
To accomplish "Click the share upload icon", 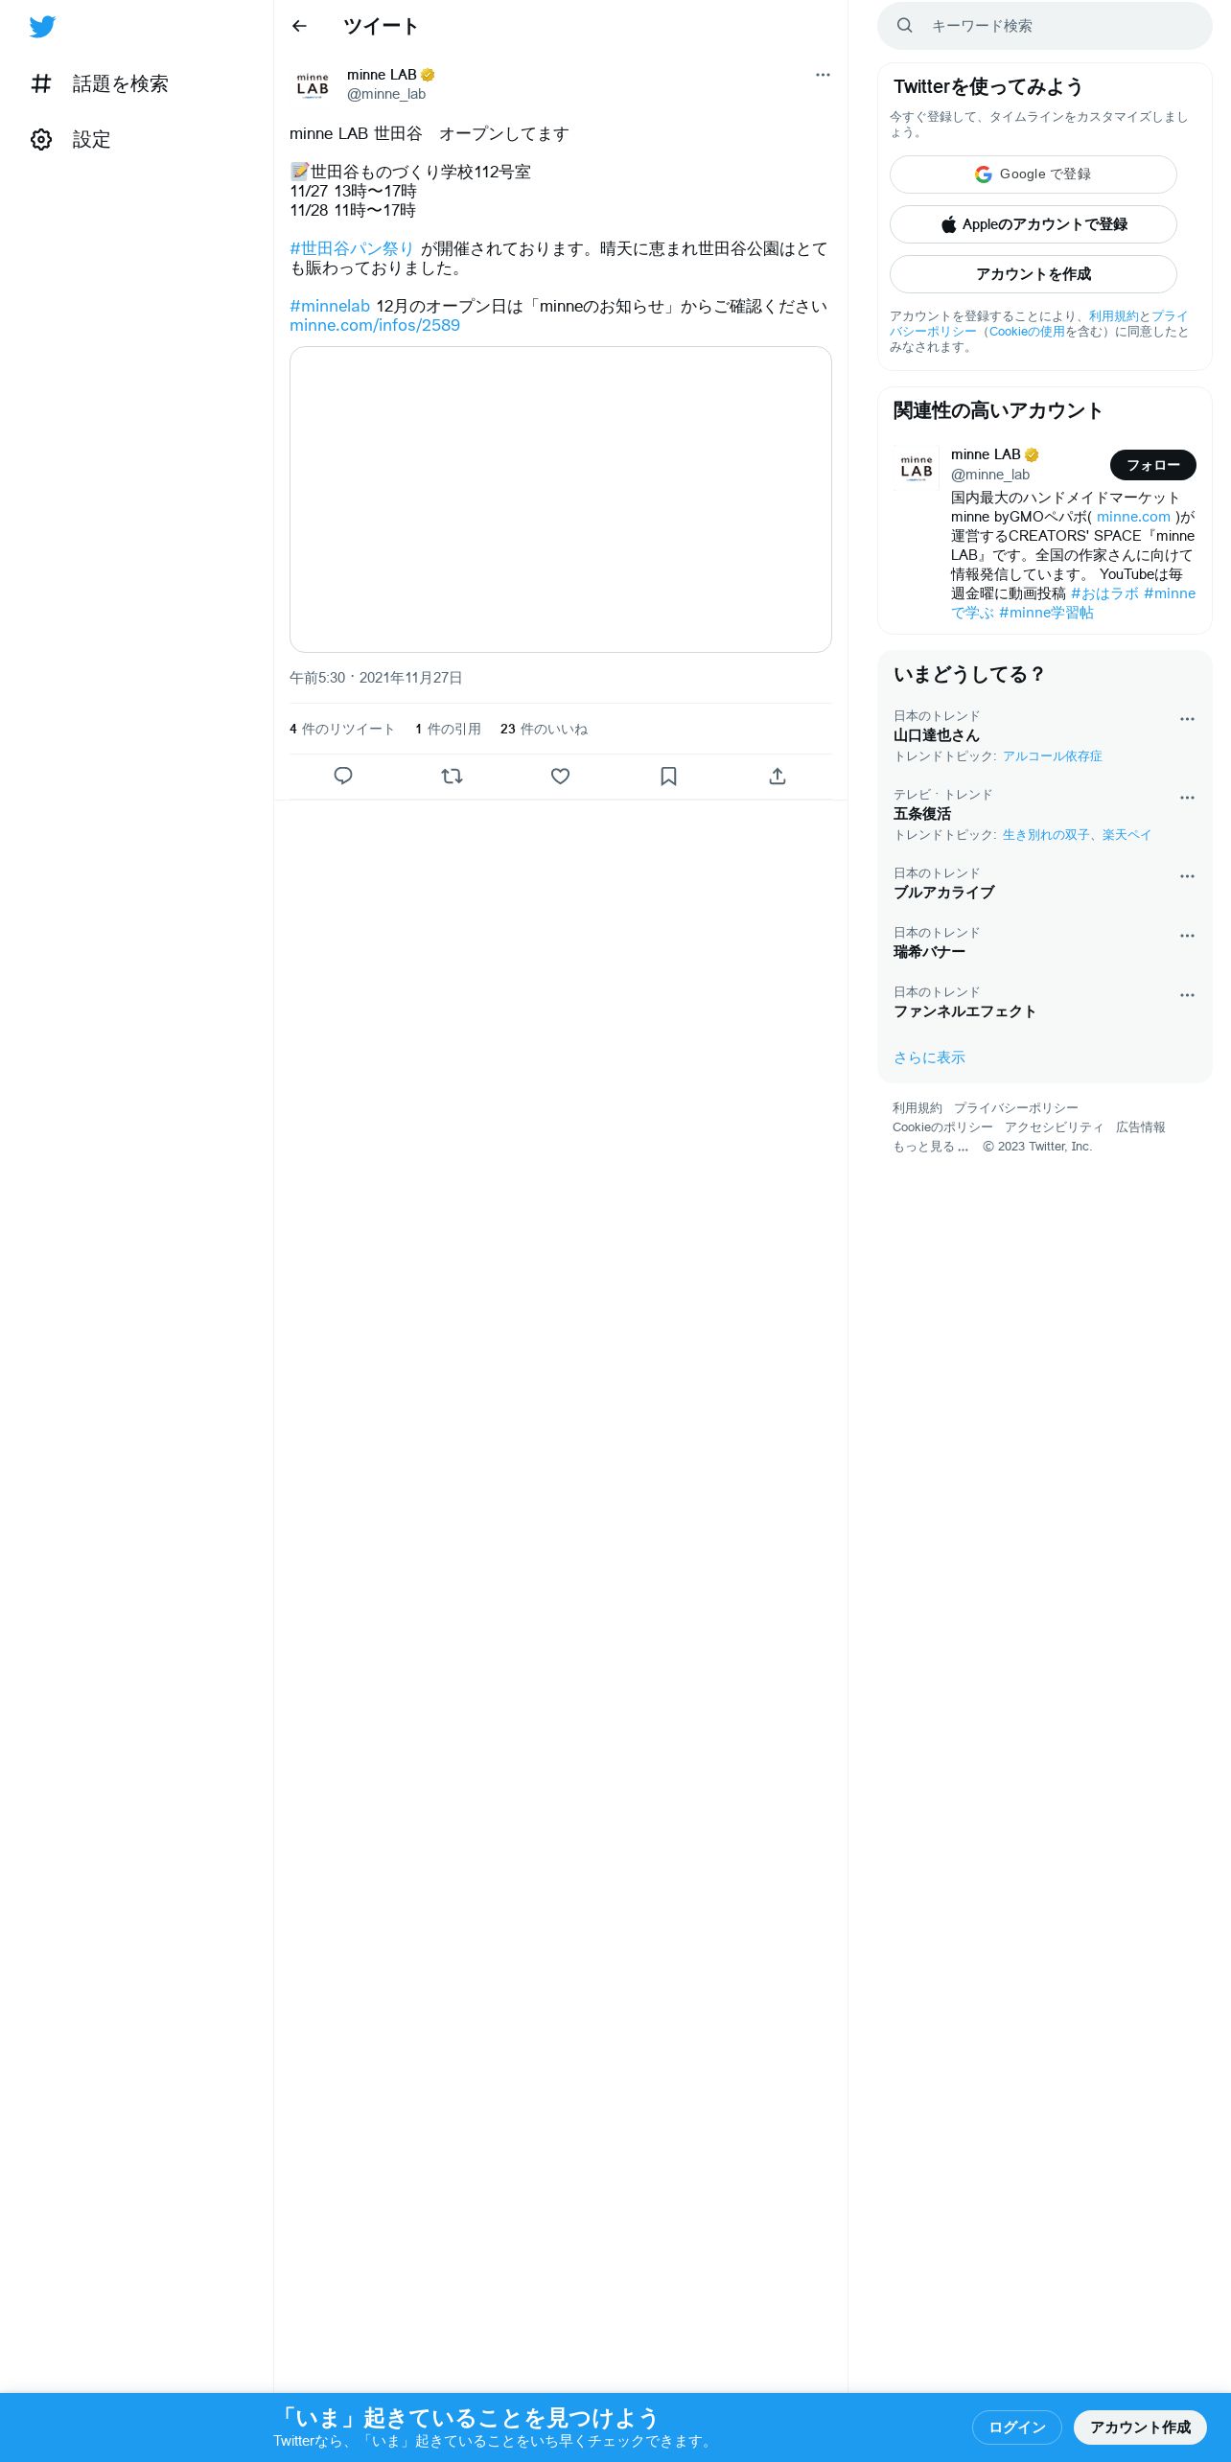I will (778, 777).
